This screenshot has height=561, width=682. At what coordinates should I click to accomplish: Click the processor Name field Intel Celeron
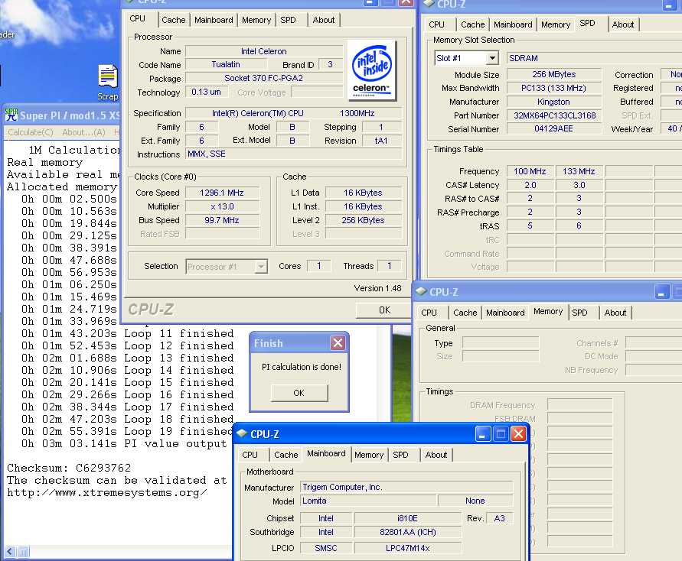(263, 51)
